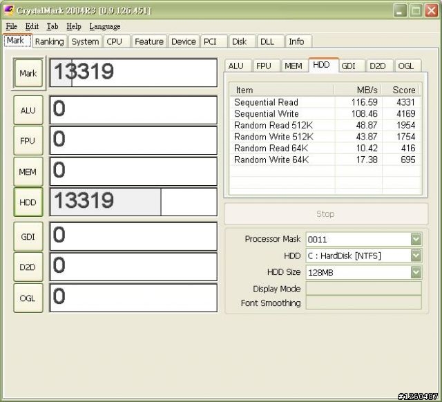
Task: Switch to the PCI tab
Action: pos(214,41)
